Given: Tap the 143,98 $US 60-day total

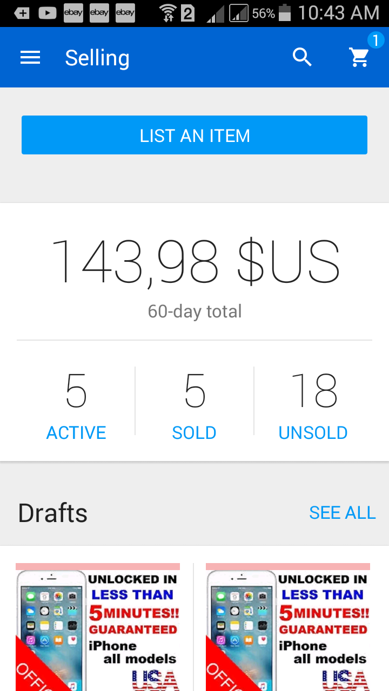Looking at the screenshot, I should (x=194, y=262).
